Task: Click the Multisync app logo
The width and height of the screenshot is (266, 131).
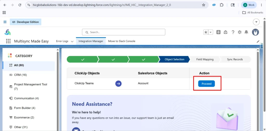Action: 8,32
